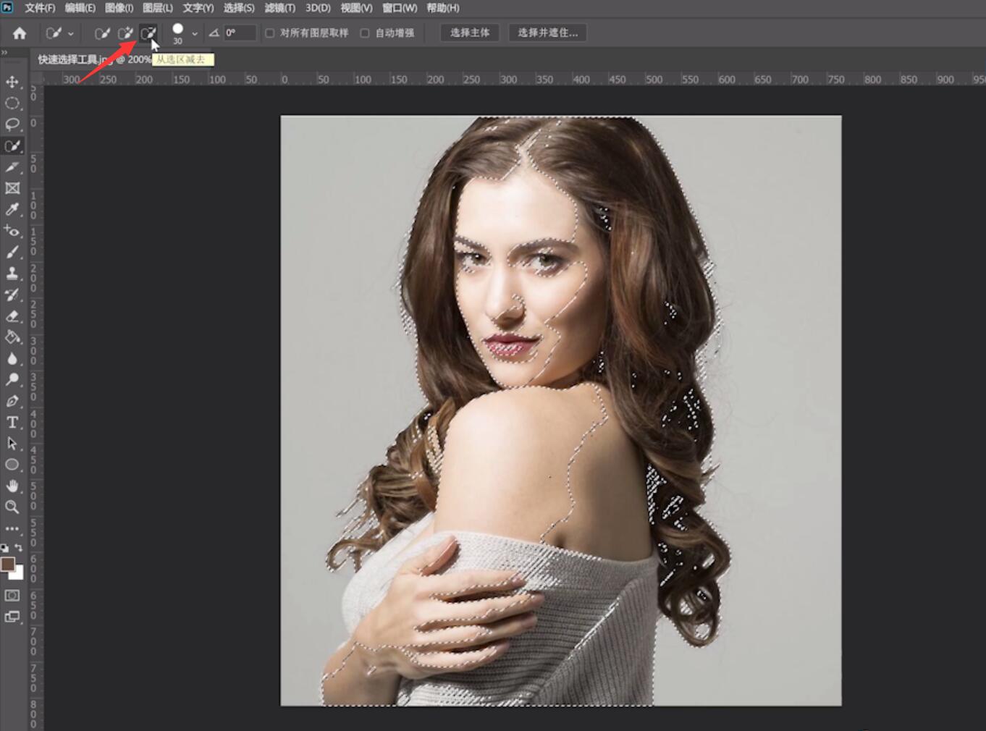Select the Move tool
The image size is (986, 731).
pos(12,82)
